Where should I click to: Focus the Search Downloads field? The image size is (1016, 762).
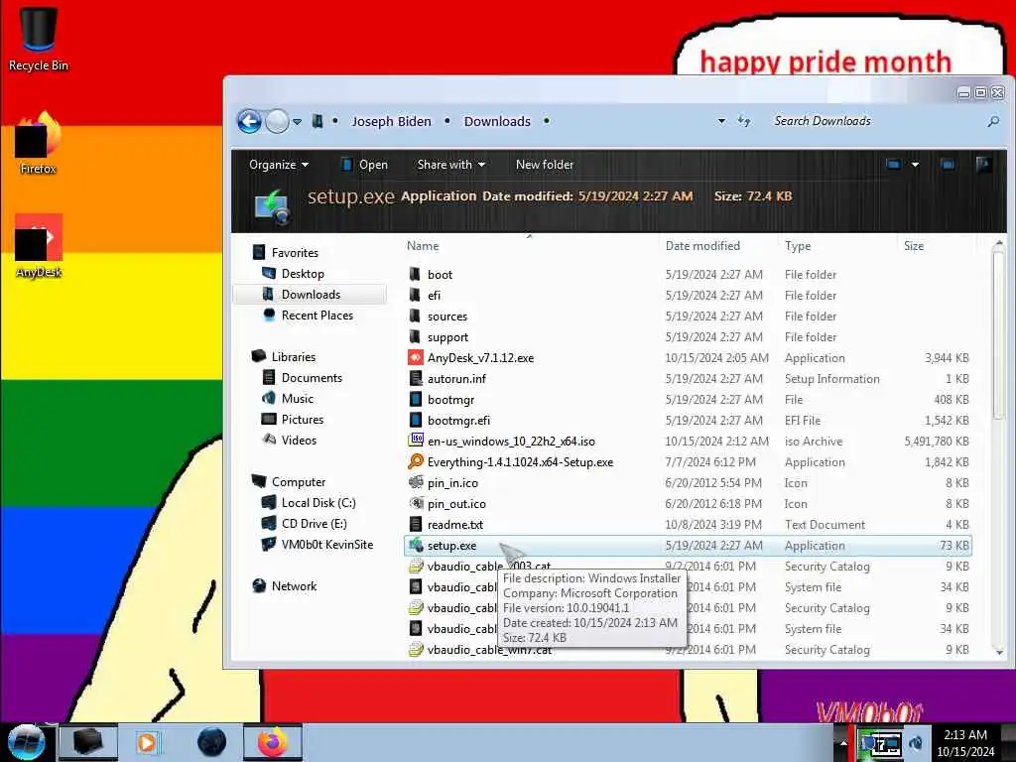(x=875, y=121)
